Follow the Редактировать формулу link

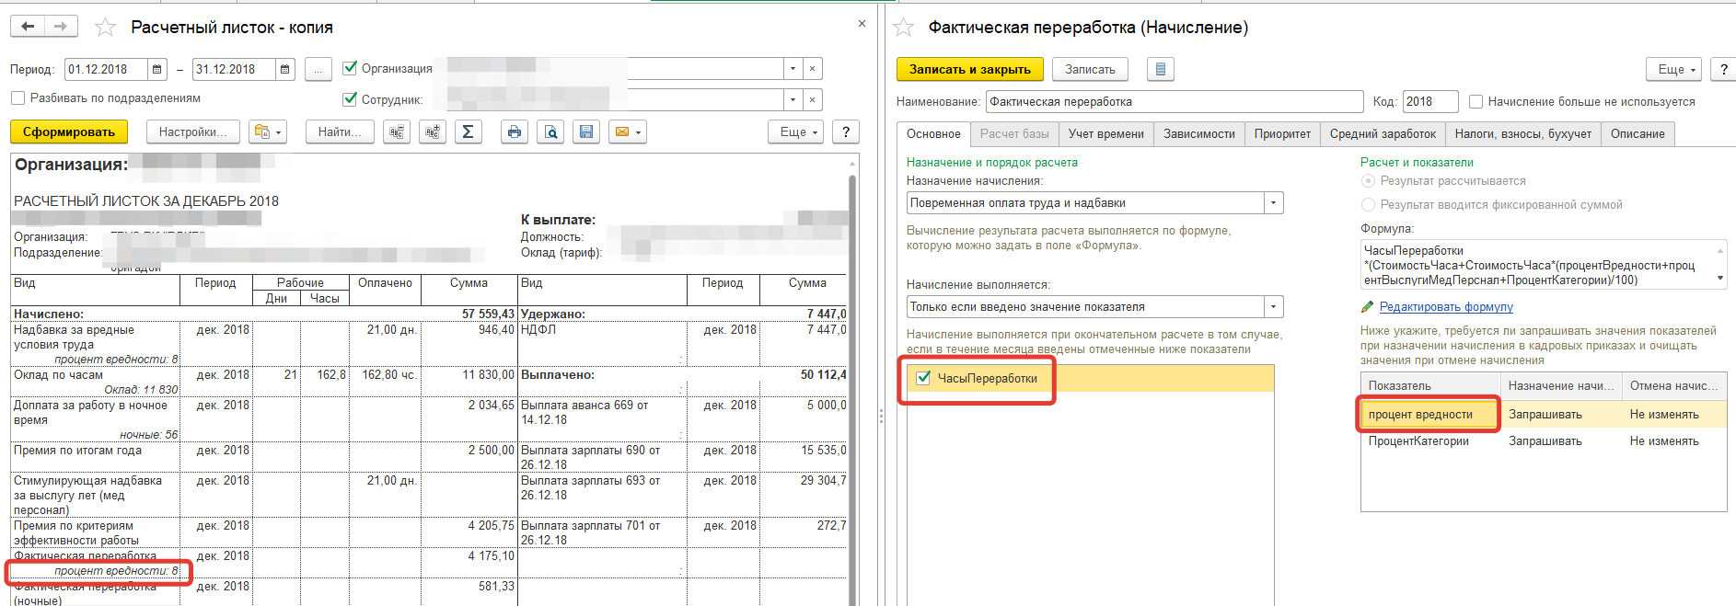coord(1446,307)
